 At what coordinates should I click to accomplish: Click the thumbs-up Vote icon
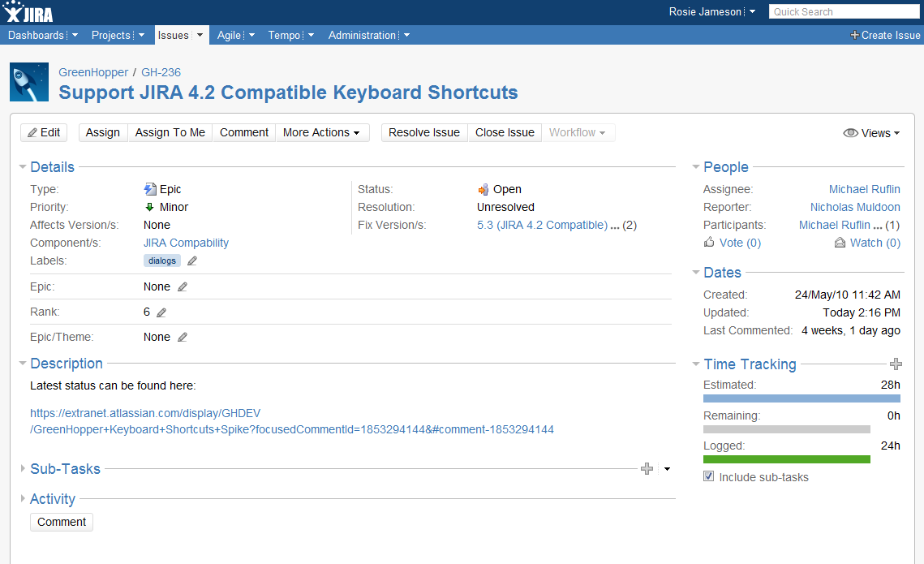pos(710,242)
